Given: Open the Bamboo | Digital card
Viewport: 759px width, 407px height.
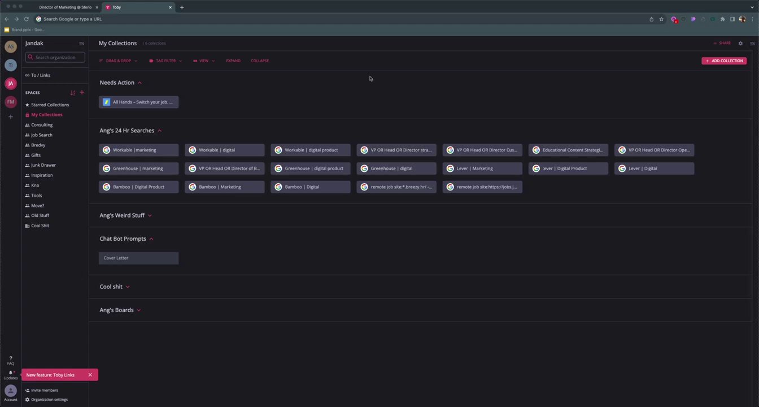Looking at the screenshot, I should point(310,187).
